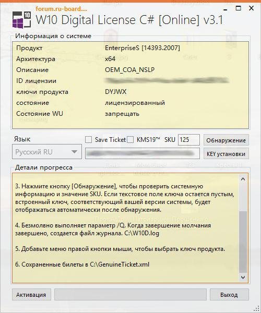The width and height of the screenshot is (261, 313).
Task: Click the progress details scroll-up arrow
Action: coord(243,179)
